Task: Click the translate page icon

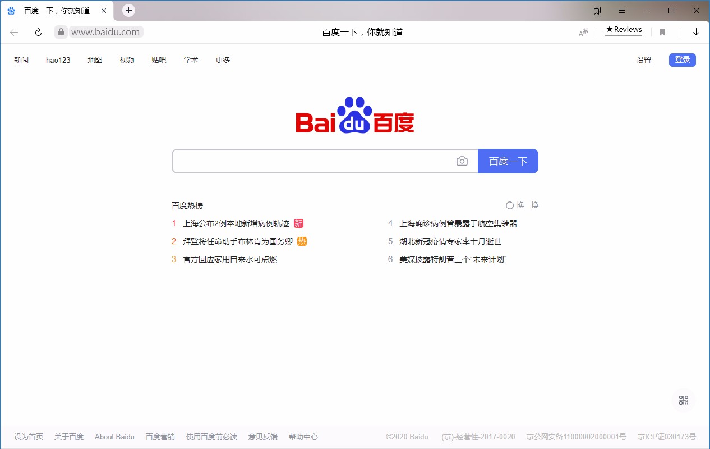Action: click(583, 33)
